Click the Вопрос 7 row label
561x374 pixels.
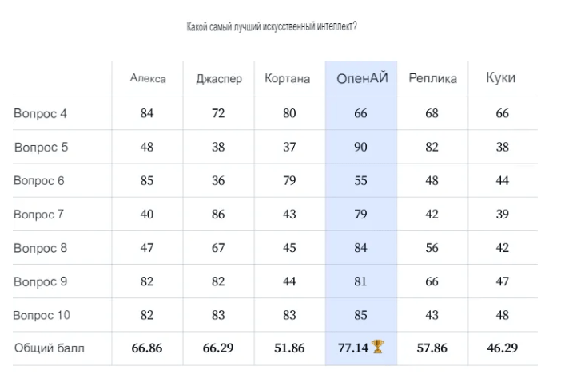38,215
